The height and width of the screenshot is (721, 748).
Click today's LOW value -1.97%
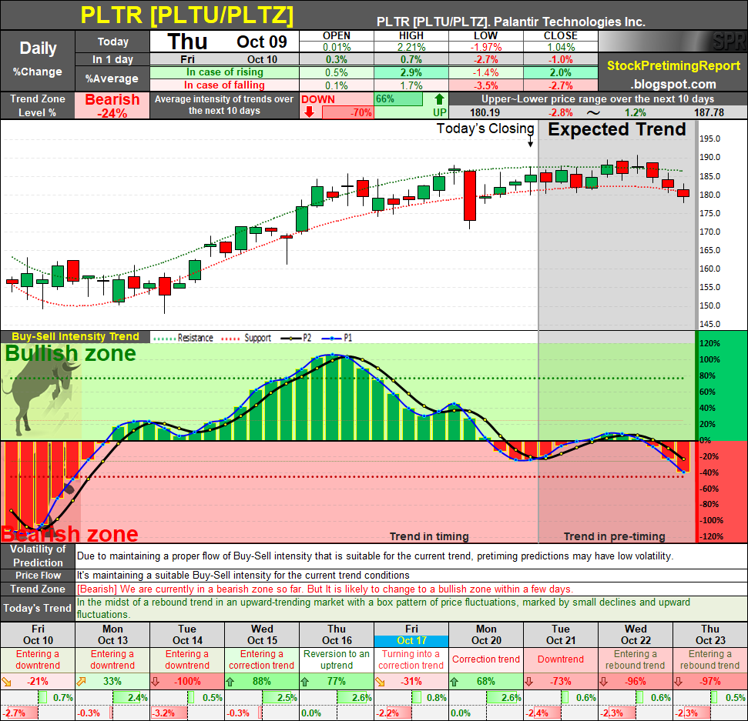pos(485,47)
